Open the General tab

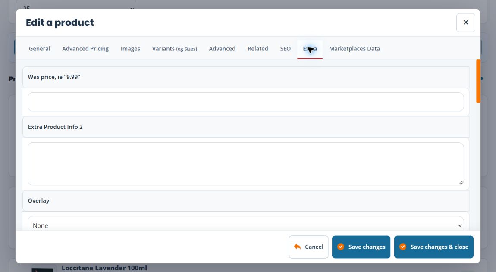[40, 49]
